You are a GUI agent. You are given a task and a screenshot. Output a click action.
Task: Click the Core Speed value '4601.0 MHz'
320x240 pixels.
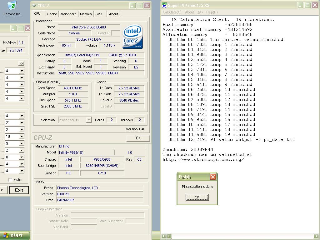73,88
